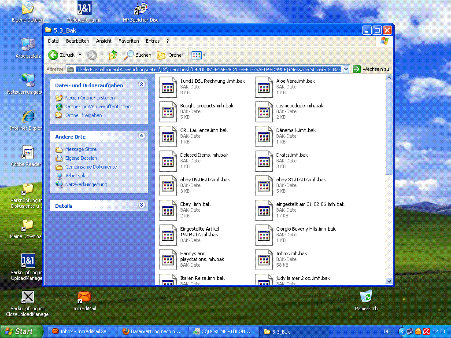
Task: Select Eingestellte Artikel 19.04.07.imh.bak icon
Action: (x=168, y=235)
